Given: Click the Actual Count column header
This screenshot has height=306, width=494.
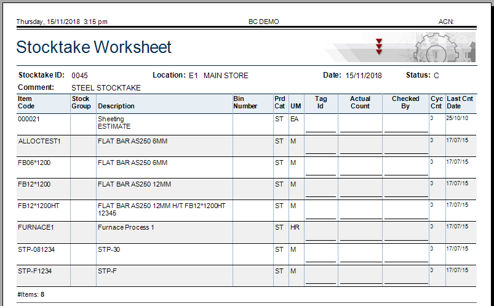Looking at the screenshot, I should [360, 103].
